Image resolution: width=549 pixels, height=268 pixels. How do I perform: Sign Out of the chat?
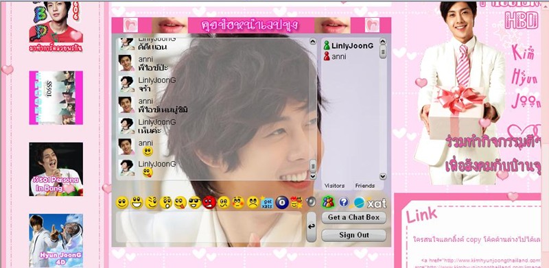(353, 235)
